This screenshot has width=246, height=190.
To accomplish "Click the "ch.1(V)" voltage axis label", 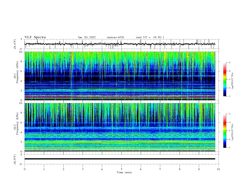I will 15,44.
